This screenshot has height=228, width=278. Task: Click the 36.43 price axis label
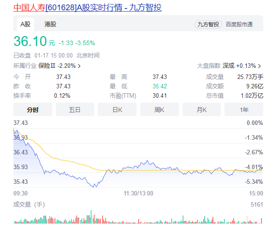pyautogui.click(x=21, y=152)
